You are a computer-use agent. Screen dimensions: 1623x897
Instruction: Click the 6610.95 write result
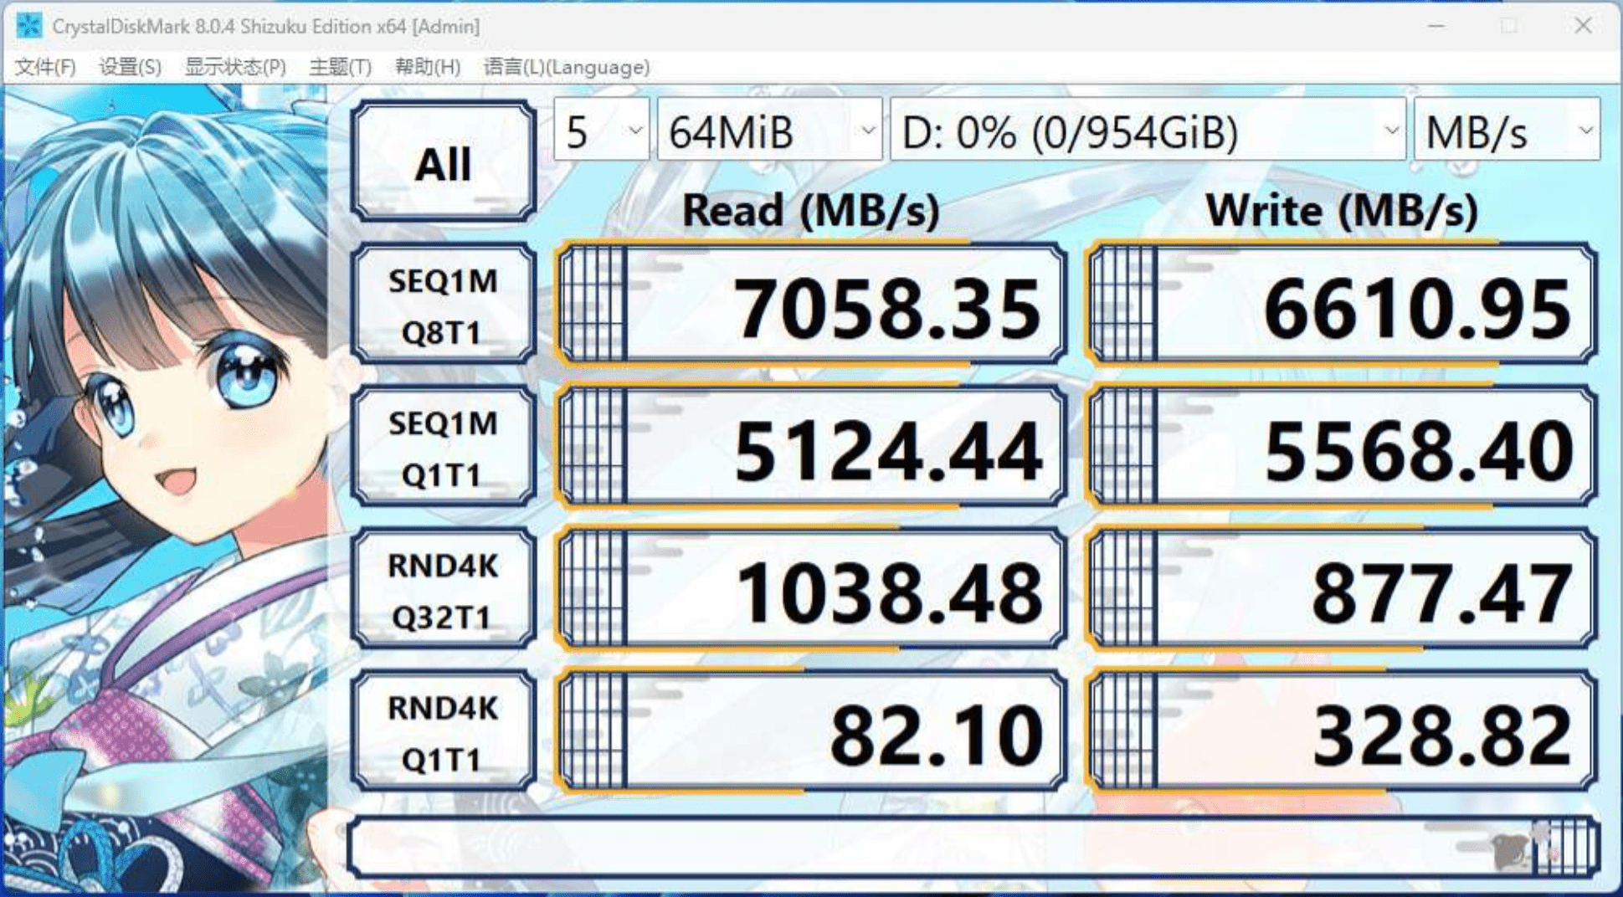[1341, 305]
